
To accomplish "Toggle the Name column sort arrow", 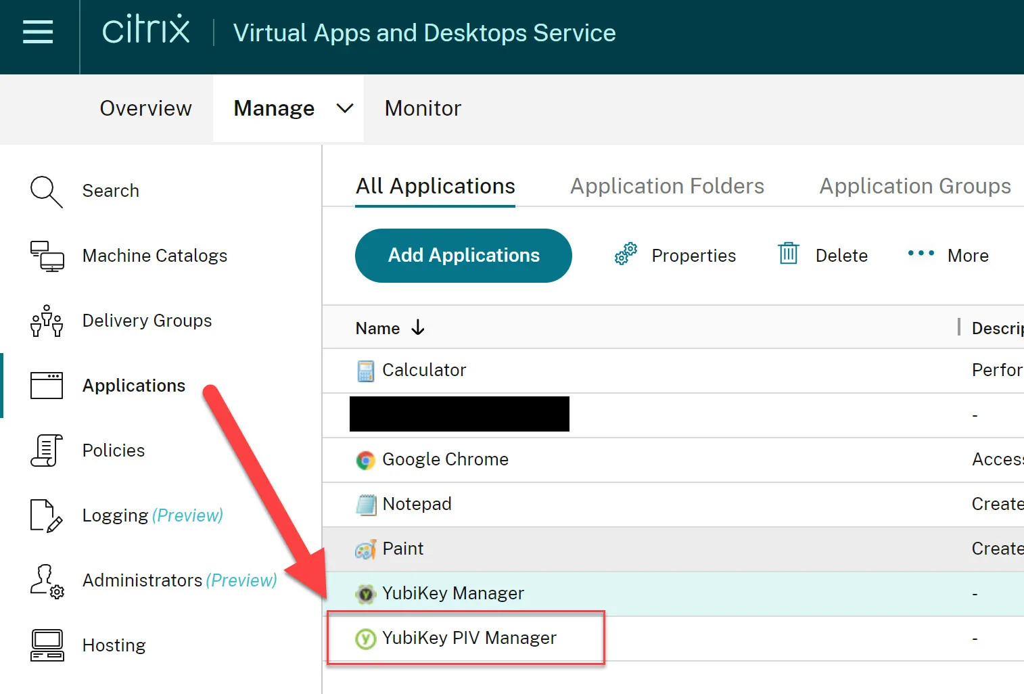I will click(x=418, y=327).
